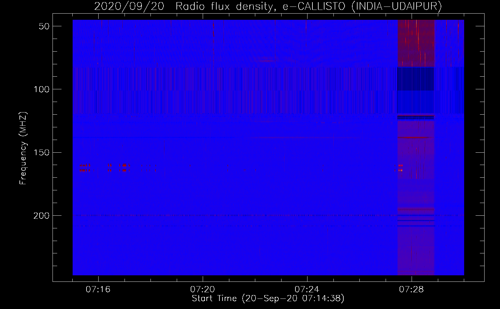Click the 'Start Time' x-axis label

[268, 298]
